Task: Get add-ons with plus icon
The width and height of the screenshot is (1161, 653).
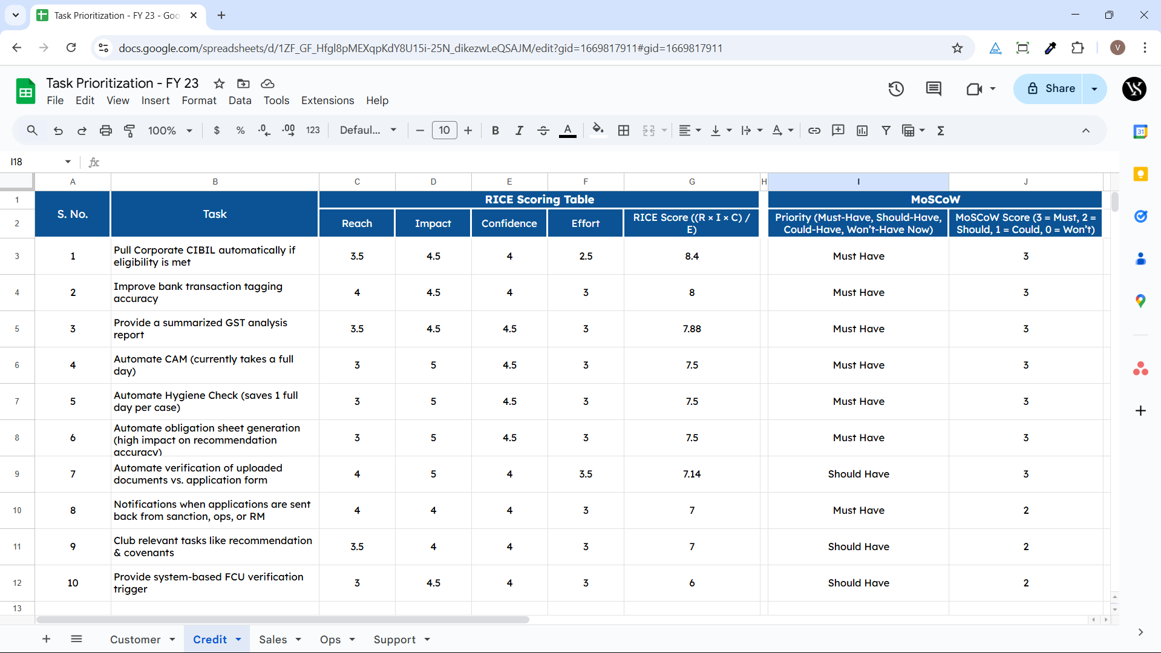Action: tap(1140, 411)
